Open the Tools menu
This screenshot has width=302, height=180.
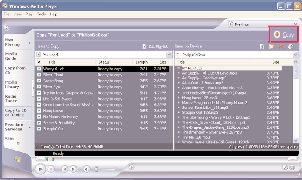coord(41,14)
